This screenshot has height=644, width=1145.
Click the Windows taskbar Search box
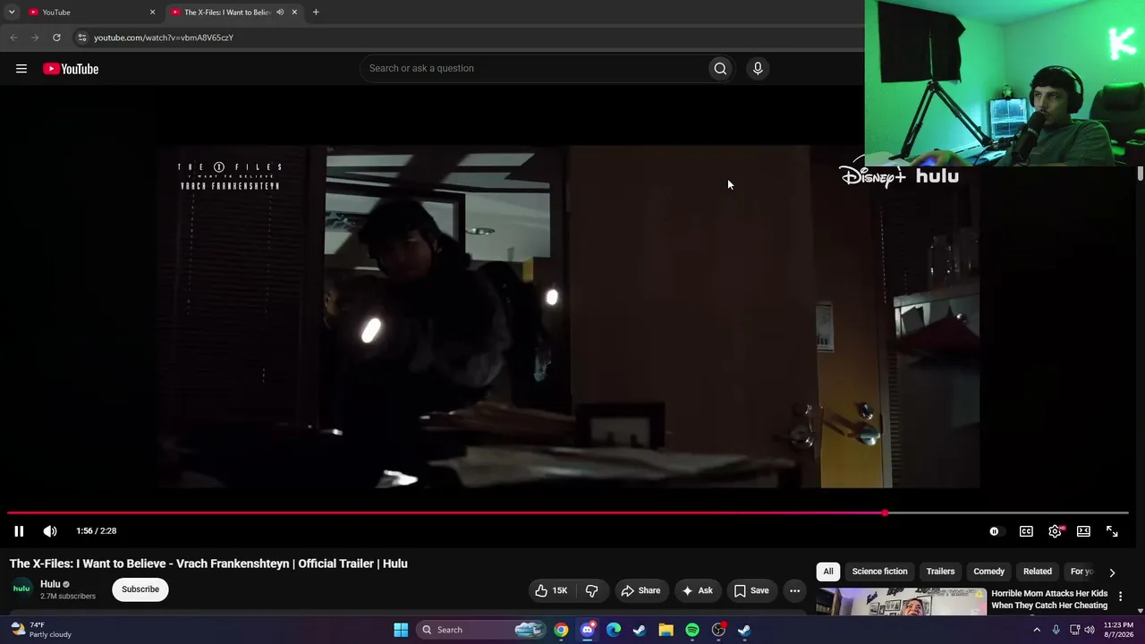[x=483, y=630]
